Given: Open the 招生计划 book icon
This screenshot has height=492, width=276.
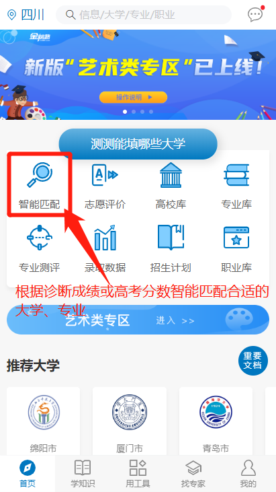Looking at the screenshot, I should (x=171, y=238).
